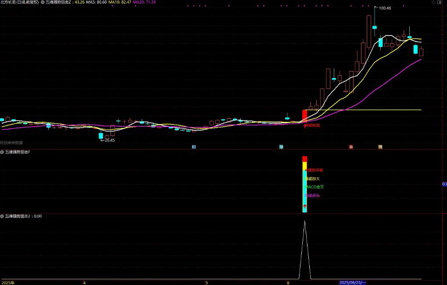The image size is (447, 285).
Task: Select the MA20 moving average label
Action: (x=144, y=2)
